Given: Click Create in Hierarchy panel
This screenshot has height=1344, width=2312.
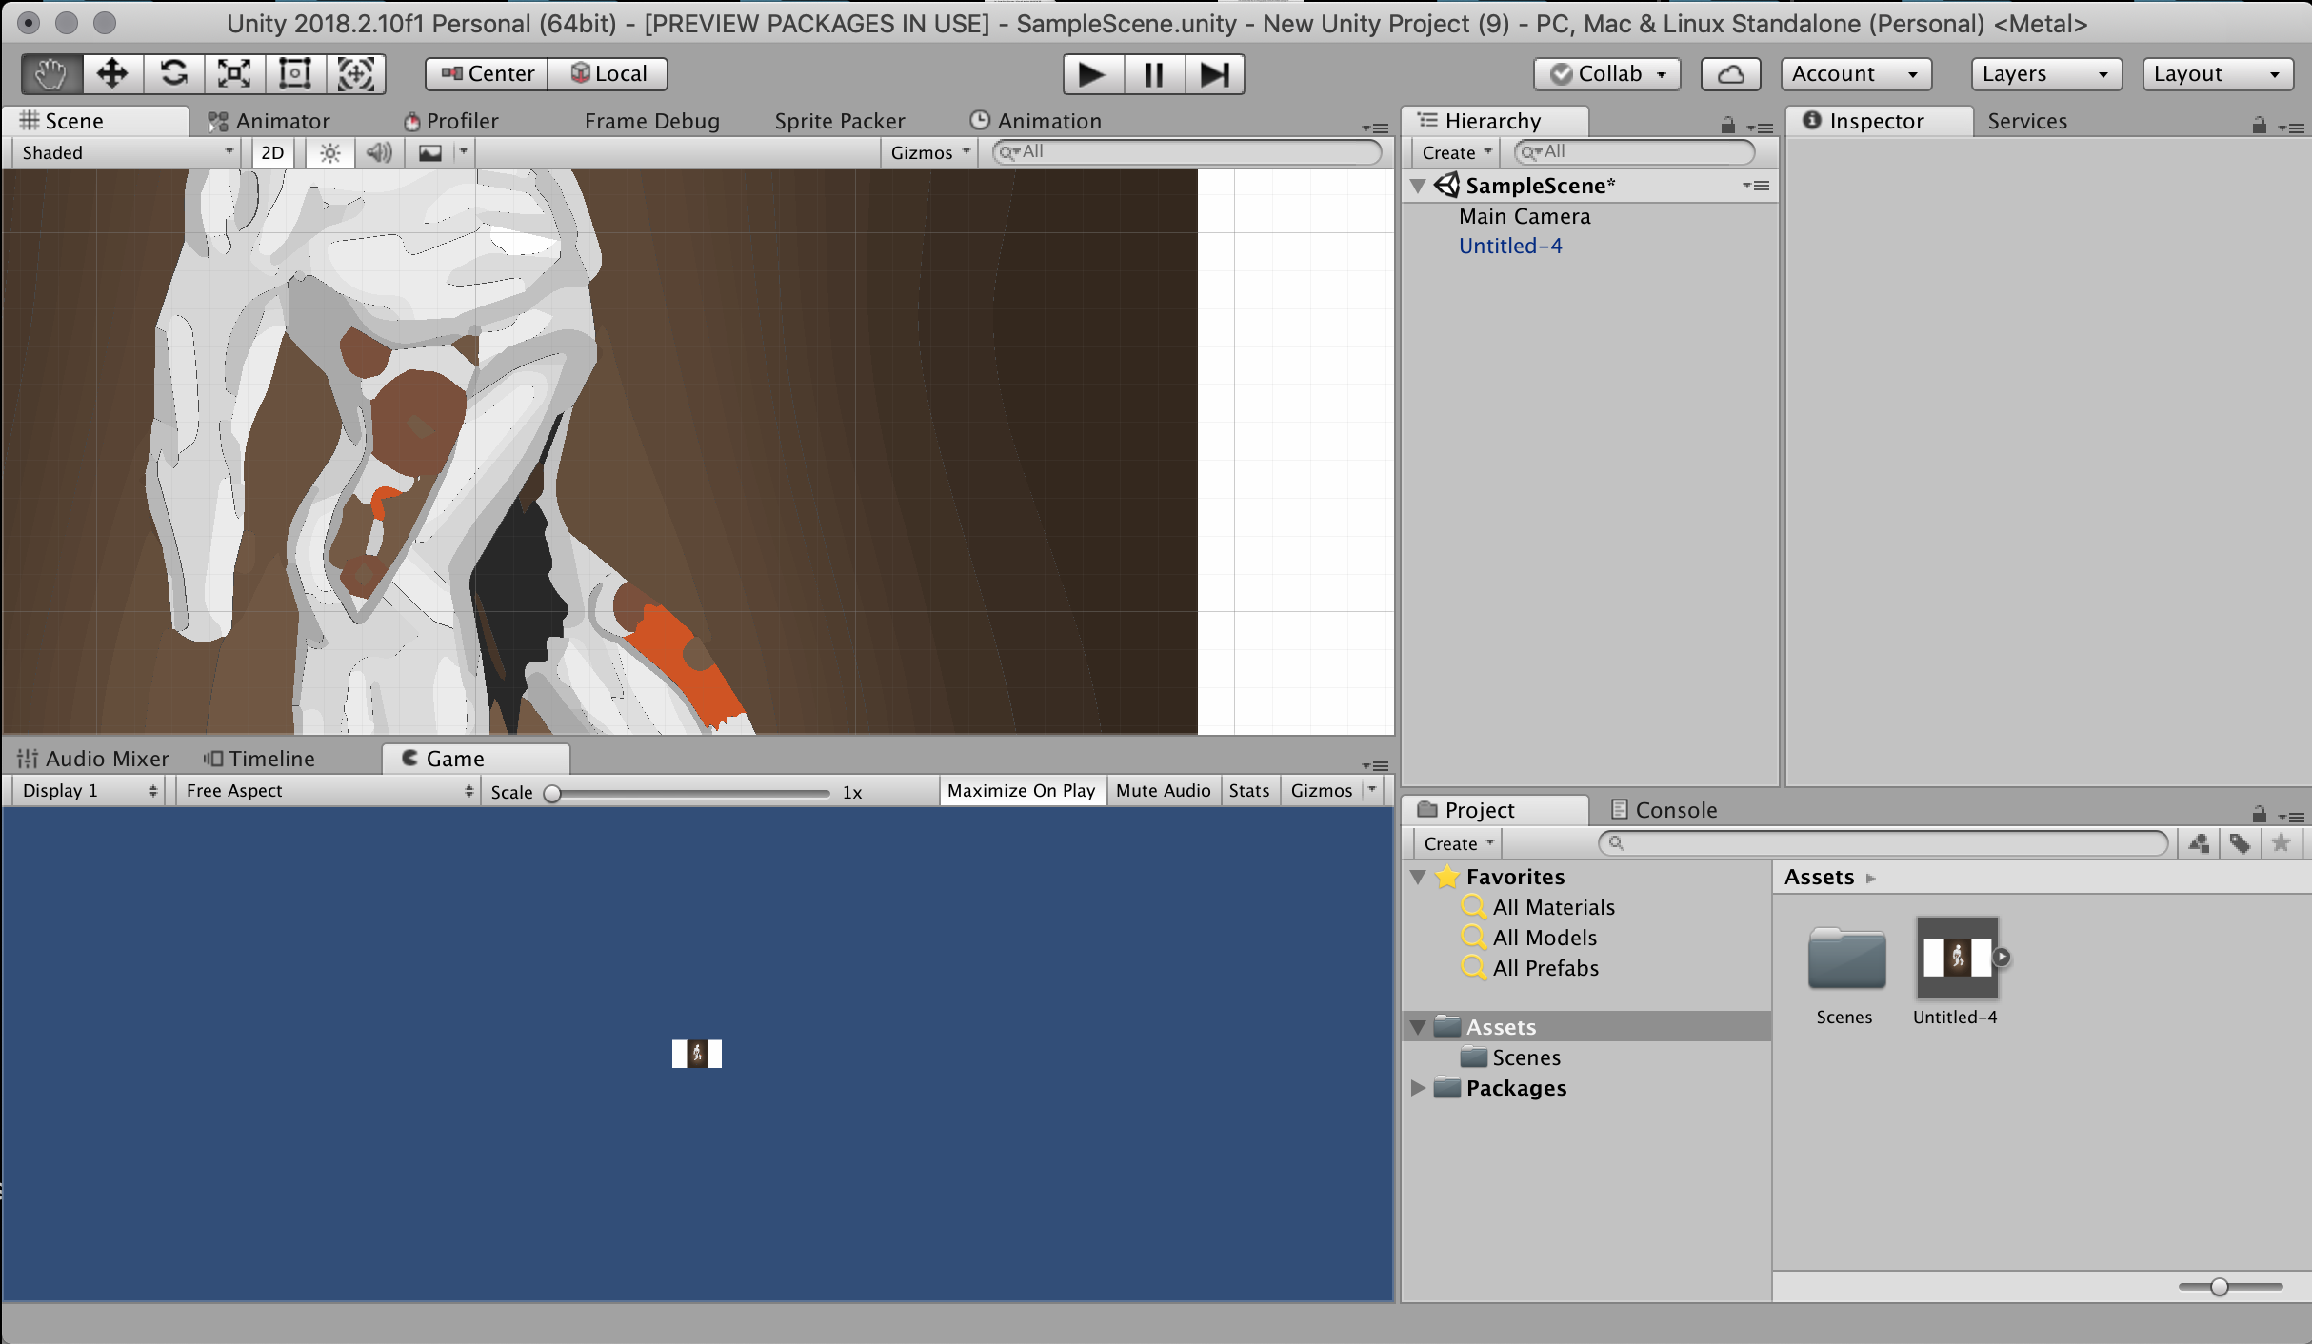Looking at the screenshot, I should point(1456,152).
